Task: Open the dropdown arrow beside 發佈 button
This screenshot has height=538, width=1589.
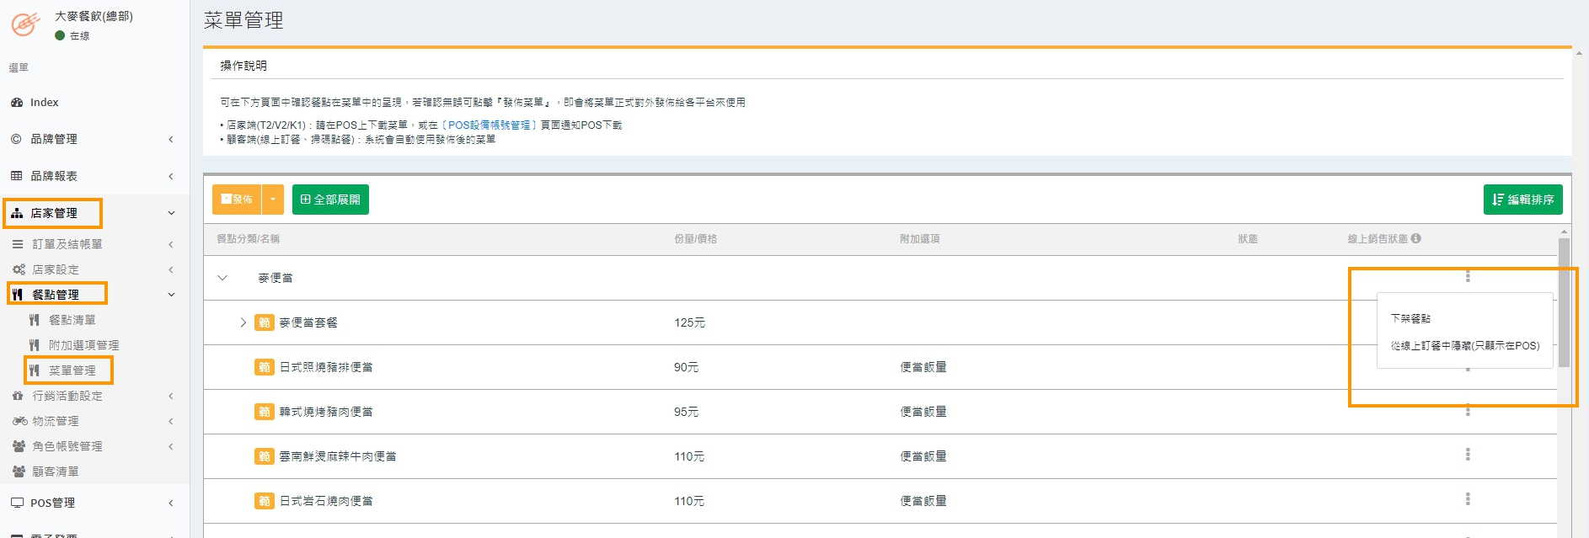Action: (x=273, y=200)
